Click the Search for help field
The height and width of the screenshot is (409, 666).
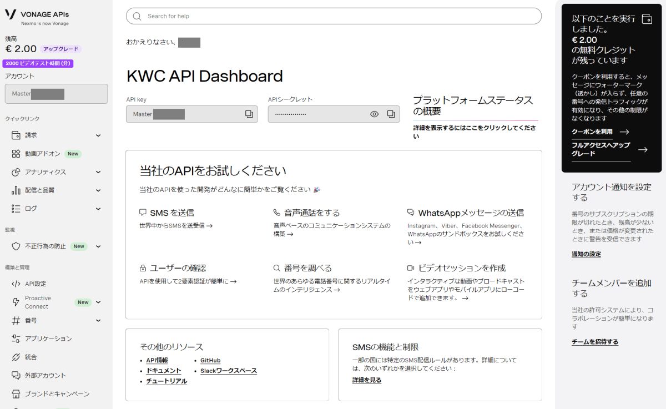pyautogui.click(x=334, y=16)
